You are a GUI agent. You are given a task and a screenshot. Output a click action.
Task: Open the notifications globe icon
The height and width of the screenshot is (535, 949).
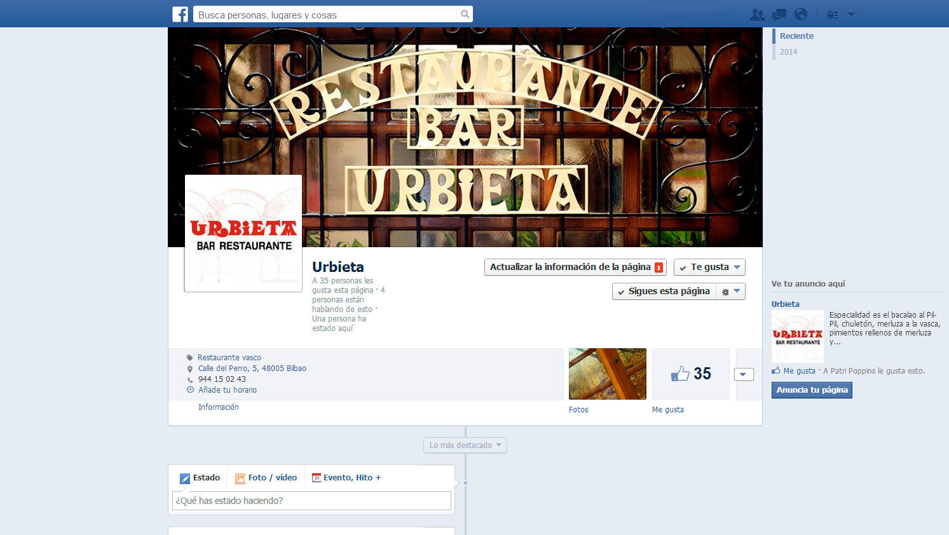click(x=801, y=15)
